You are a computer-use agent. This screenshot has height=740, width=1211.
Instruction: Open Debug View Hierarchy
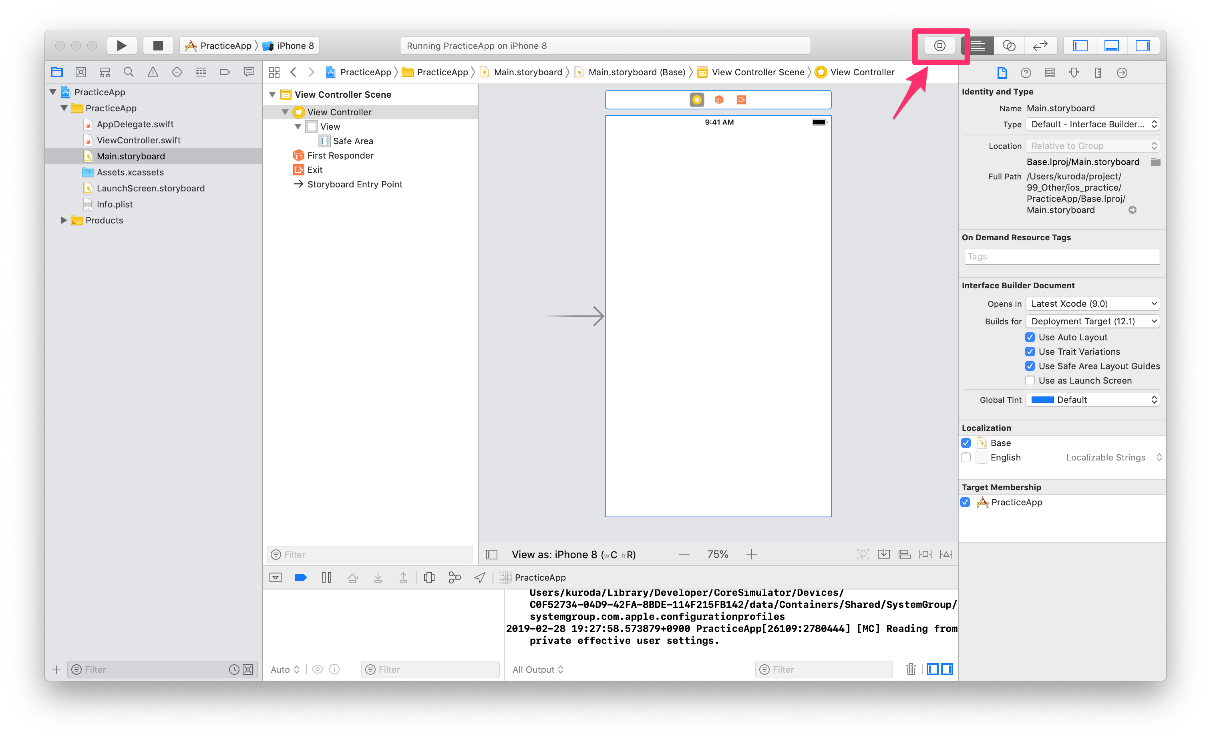[429, 577]
